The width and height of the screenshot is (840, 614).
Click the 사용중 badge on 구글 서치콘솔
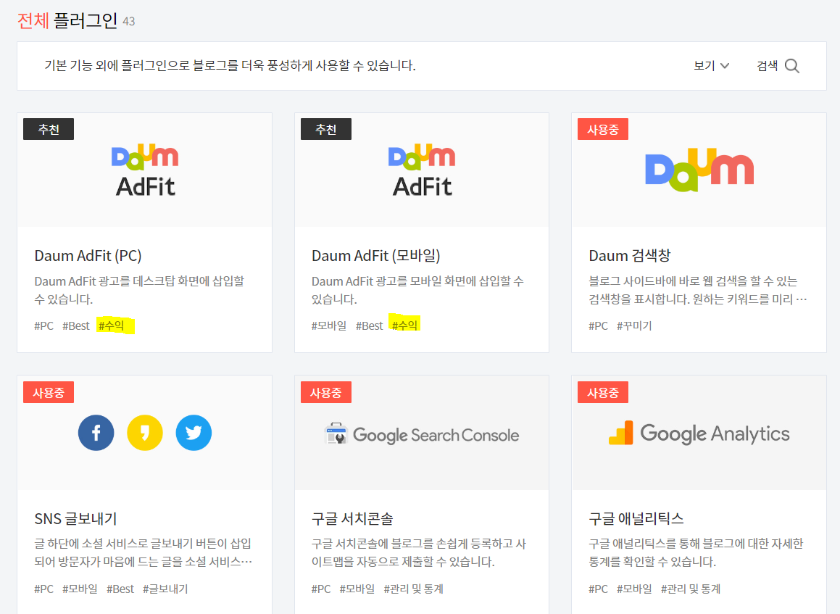click(325, 392)
